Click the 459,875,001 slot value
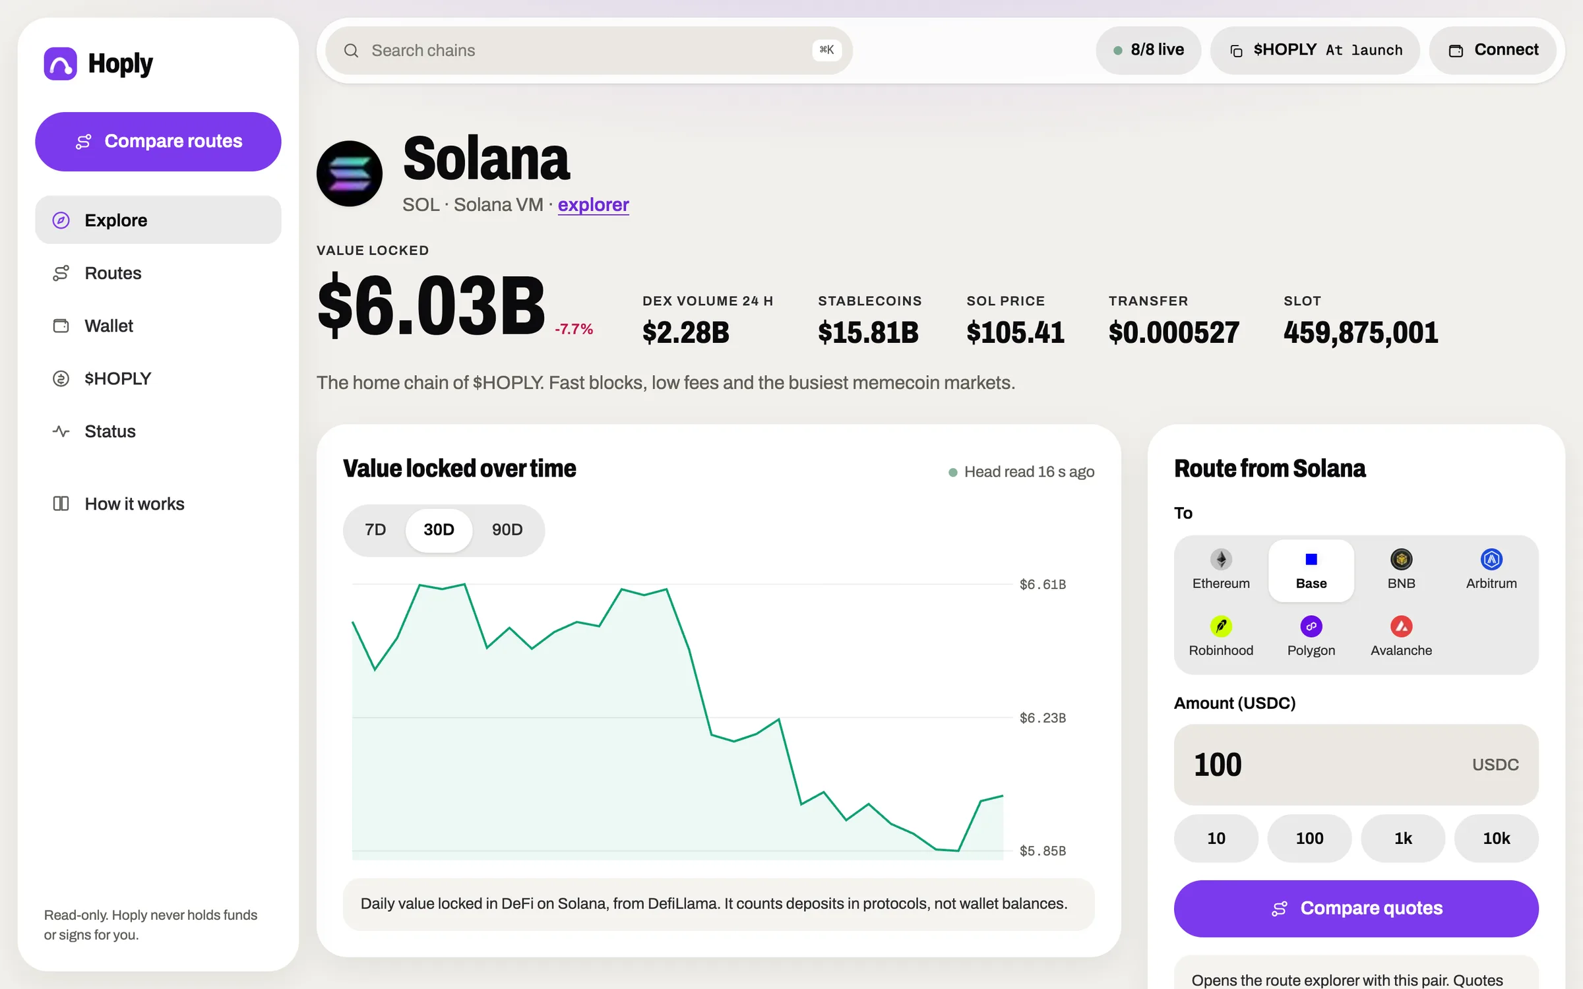The width and height of the screenshot is (1583, 989). click(1361, 332)
